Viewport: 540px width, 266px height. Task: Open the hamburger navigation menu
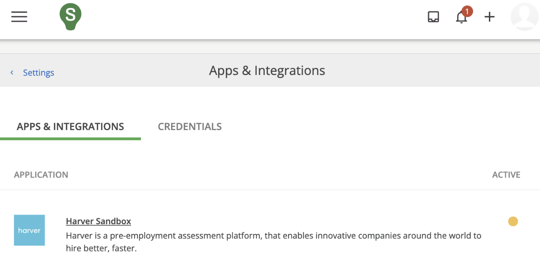click(x=19, y=17)
